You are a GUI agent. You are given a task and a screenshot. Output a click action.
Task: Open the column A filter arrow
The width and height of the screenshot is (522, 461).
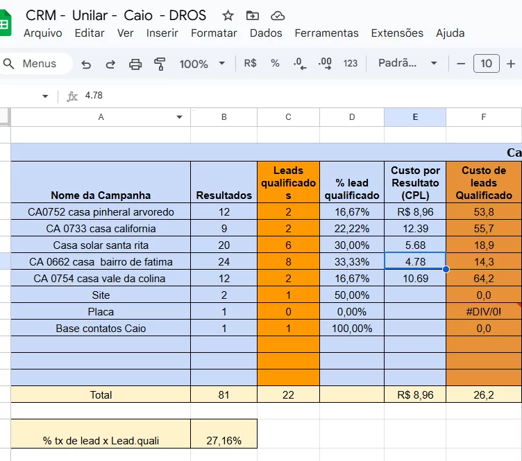tap(180, 117)
